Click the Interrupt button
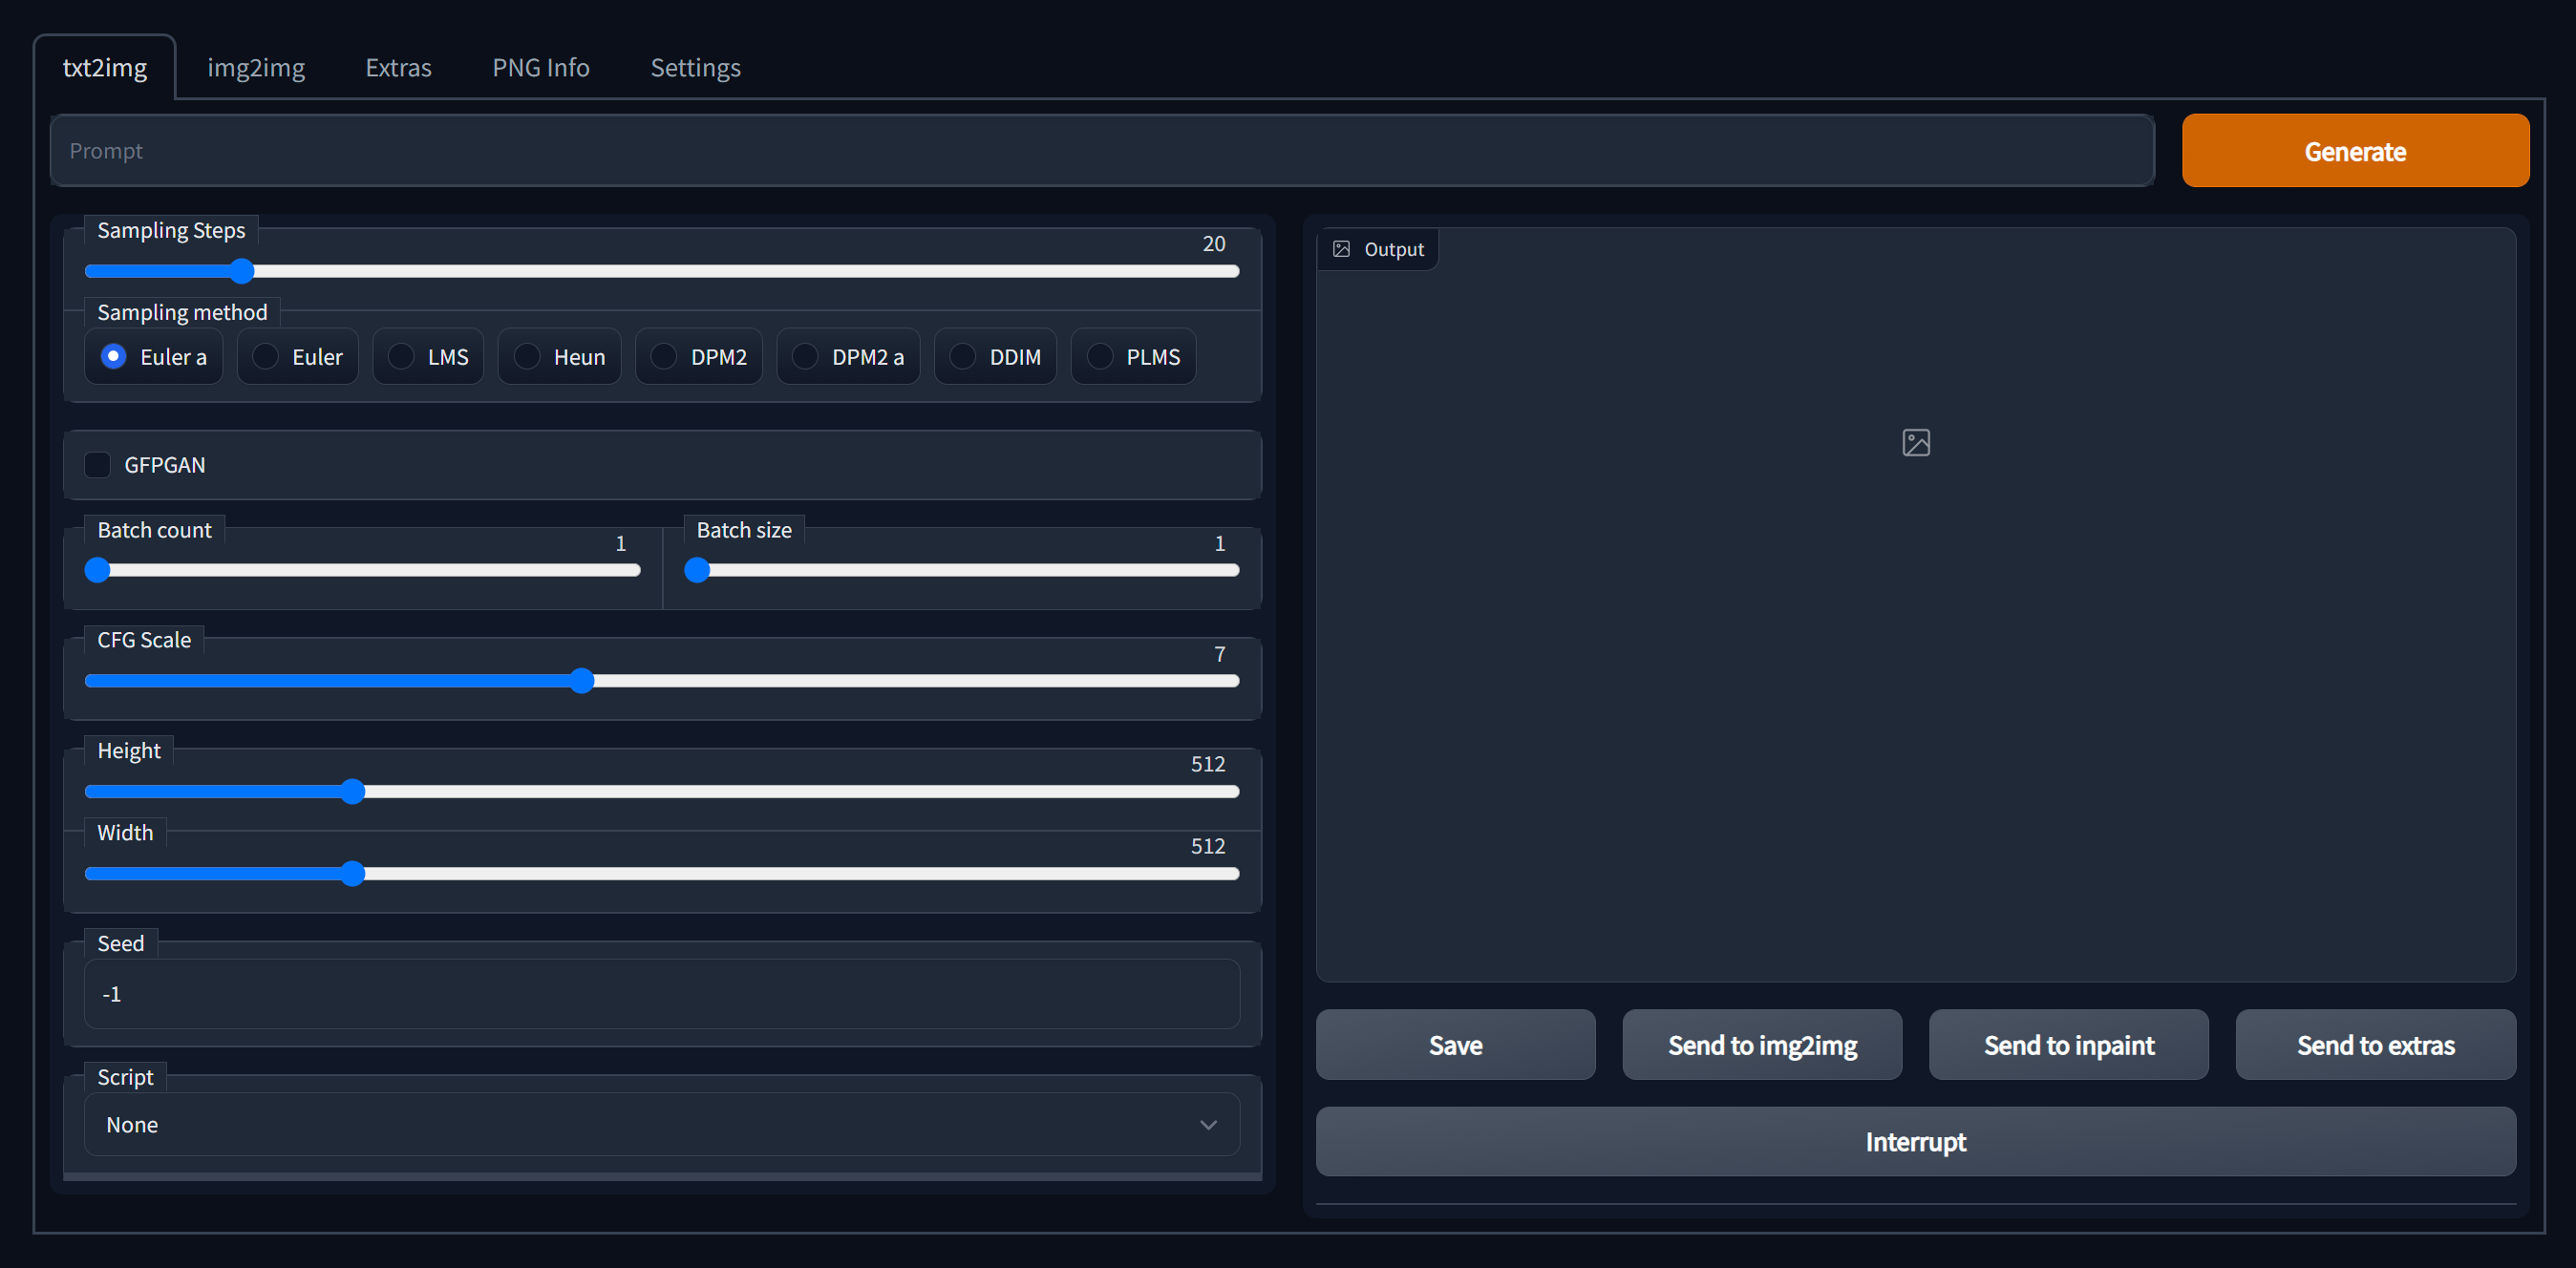Screen dimensions: 2576x1268 point(1915,1142)
